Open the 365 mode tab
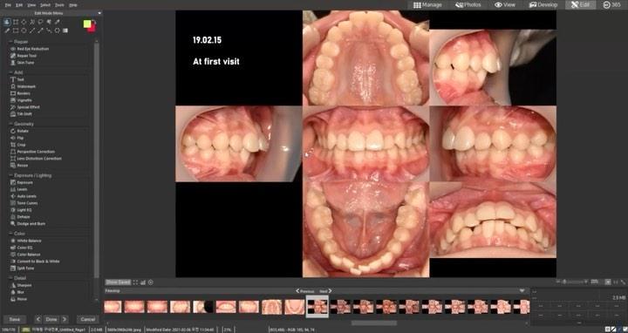The width and height of the screenshot is (628, 333). click(611, 5)
